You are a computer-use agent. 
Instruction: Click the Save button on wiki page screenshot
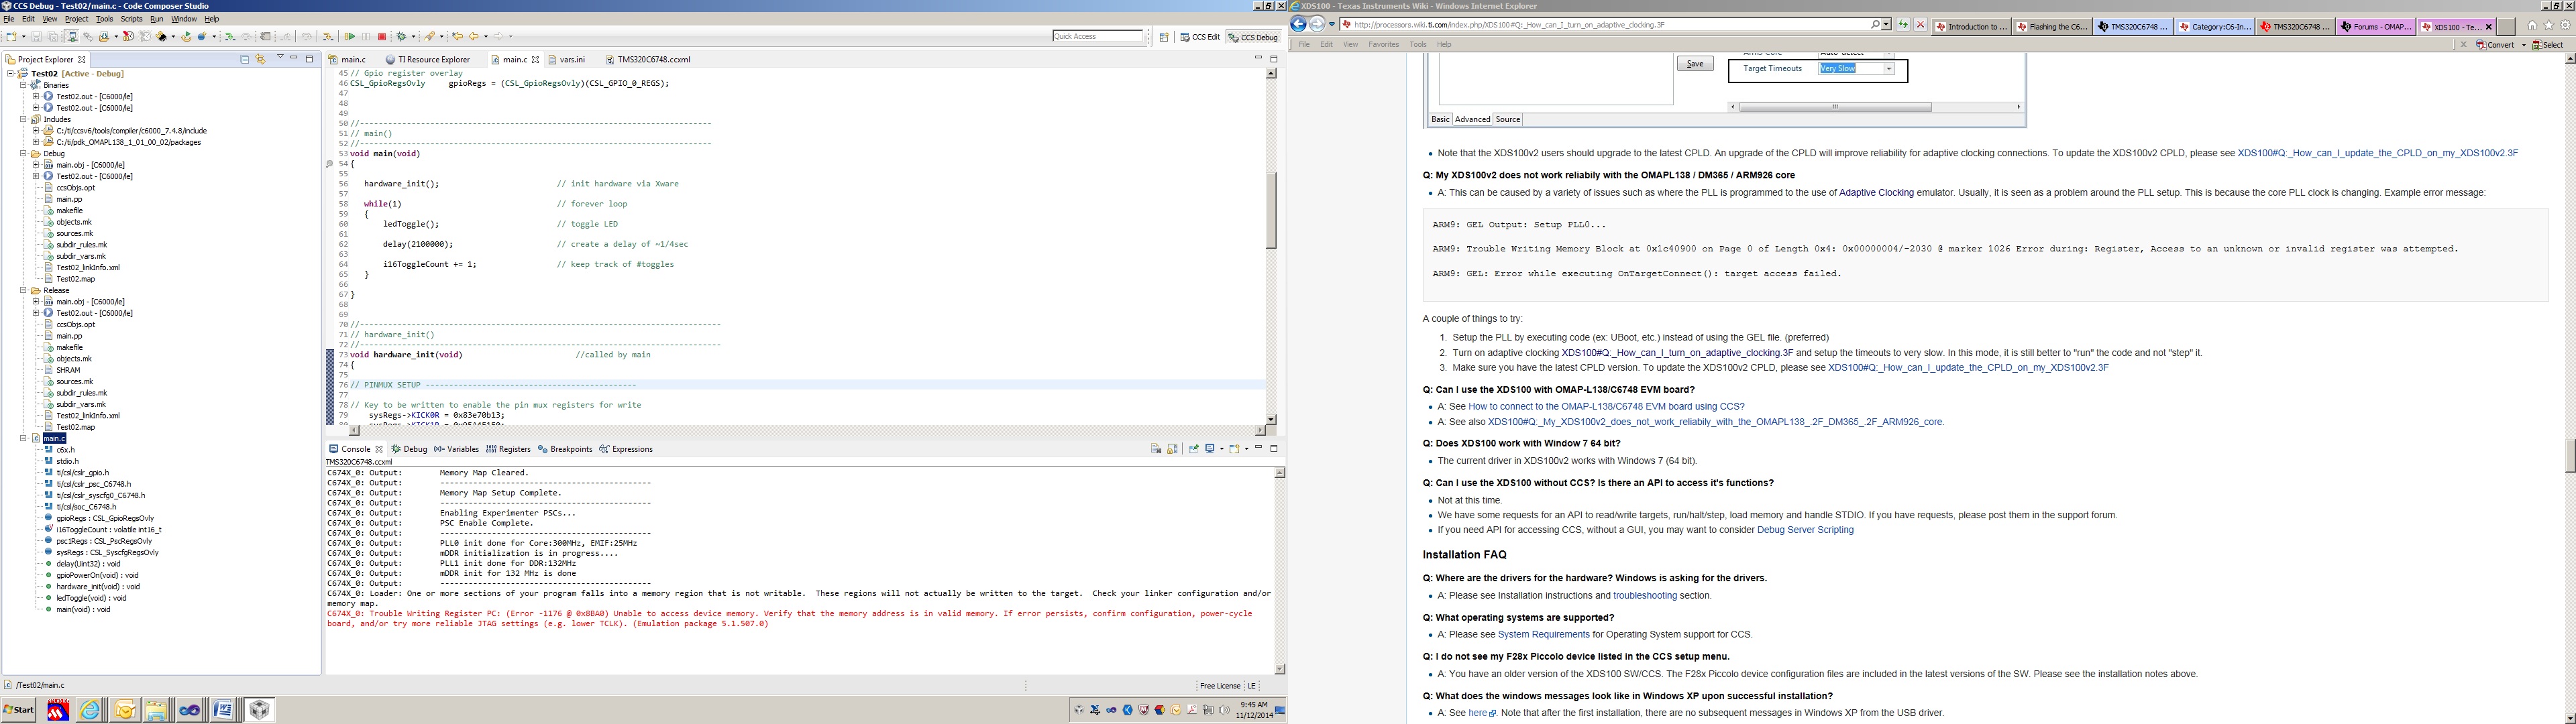[x=1695, y=64]
